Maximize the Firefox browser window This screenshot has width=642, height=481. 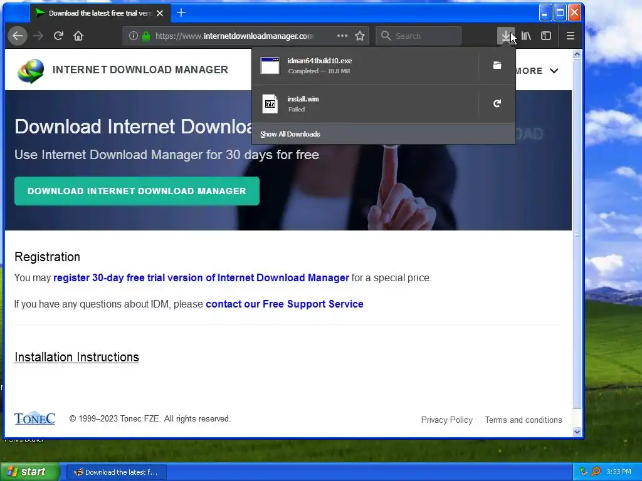560,13
